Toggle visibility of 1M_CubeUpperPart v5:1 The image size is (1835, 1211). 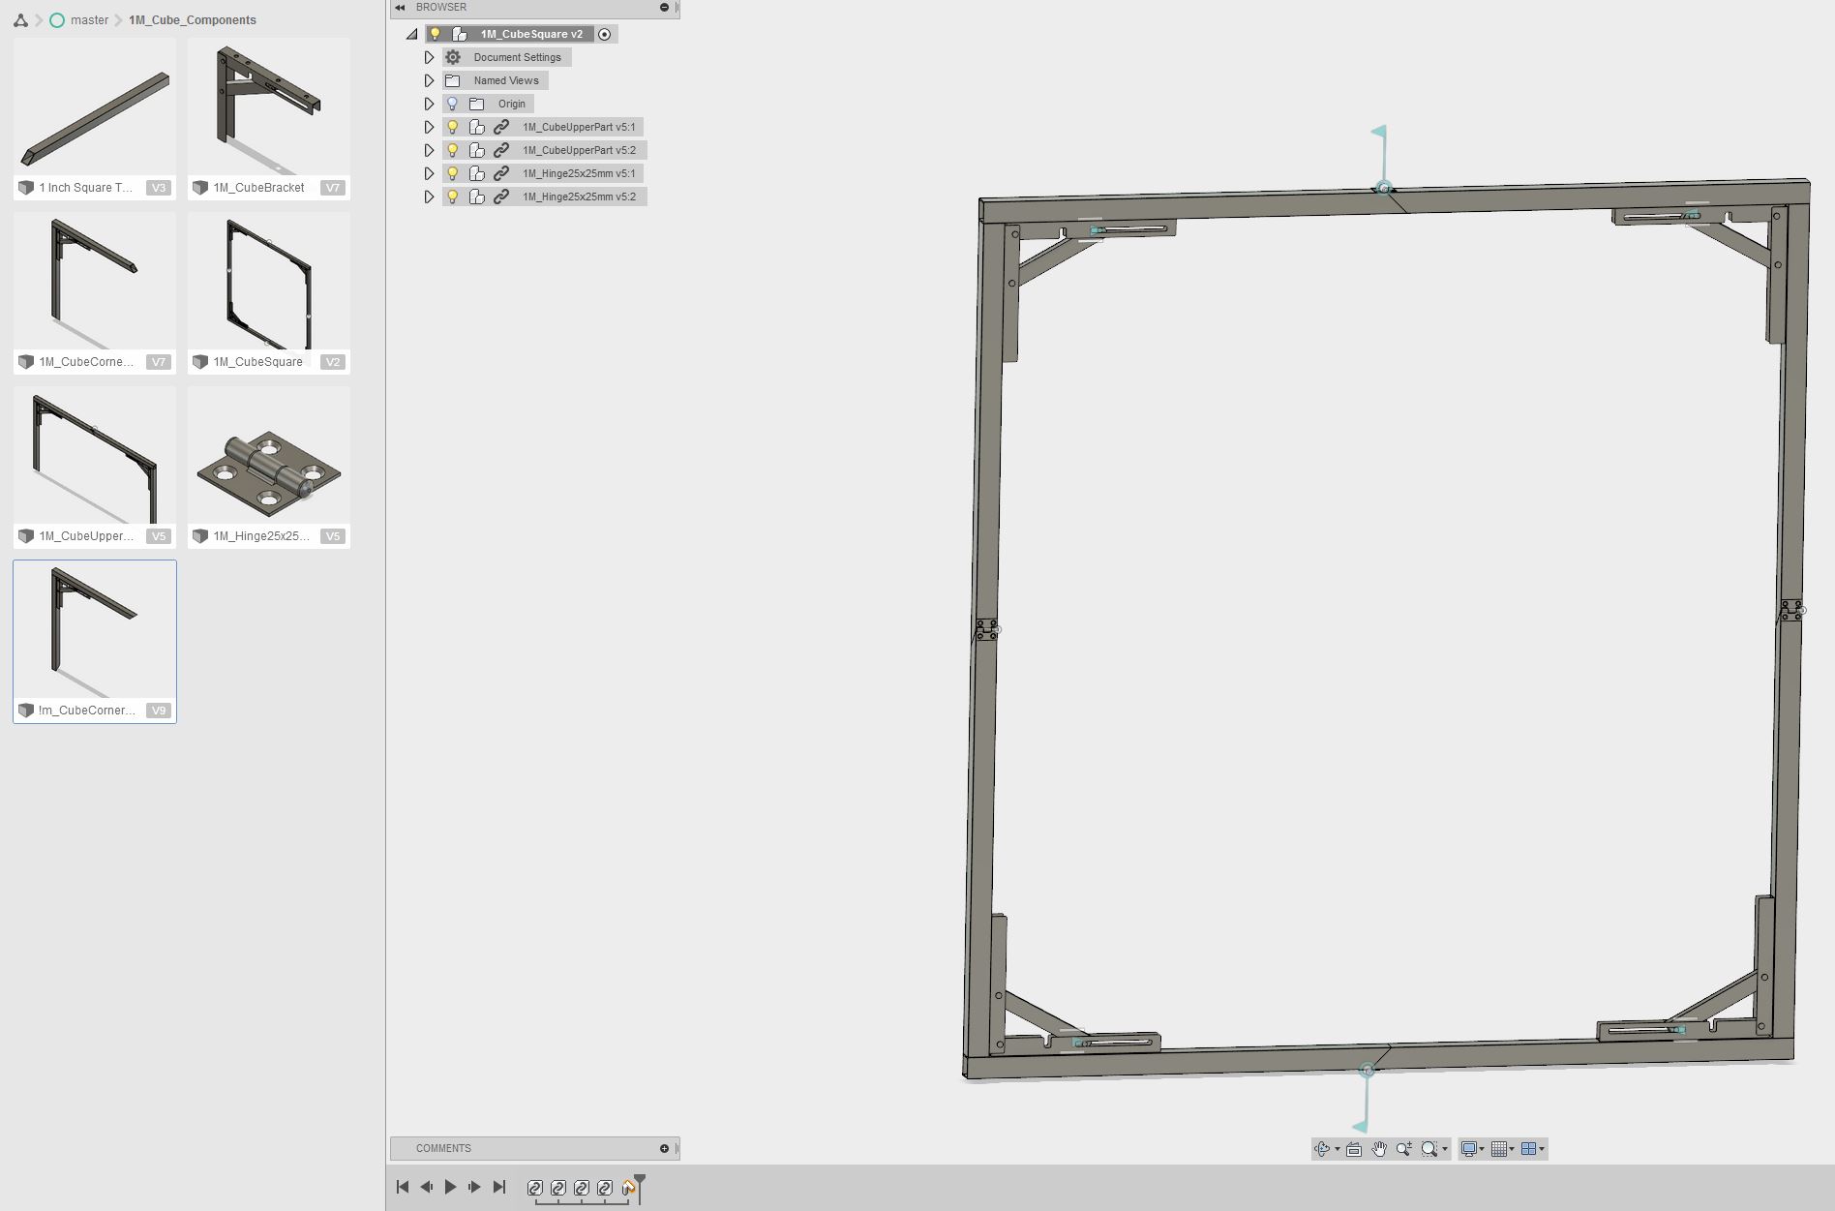pos(454,127)
